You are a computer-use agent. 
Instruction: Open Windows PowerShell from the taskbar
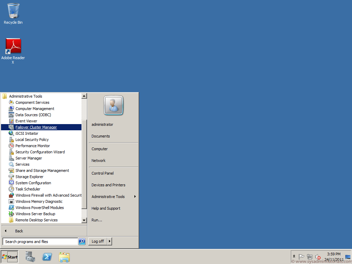(x=47, y=257)
